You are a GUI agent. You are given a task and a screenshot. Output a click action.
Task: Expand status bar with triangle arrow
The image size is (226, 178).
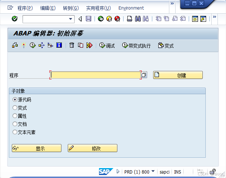(x=118, y=171)
